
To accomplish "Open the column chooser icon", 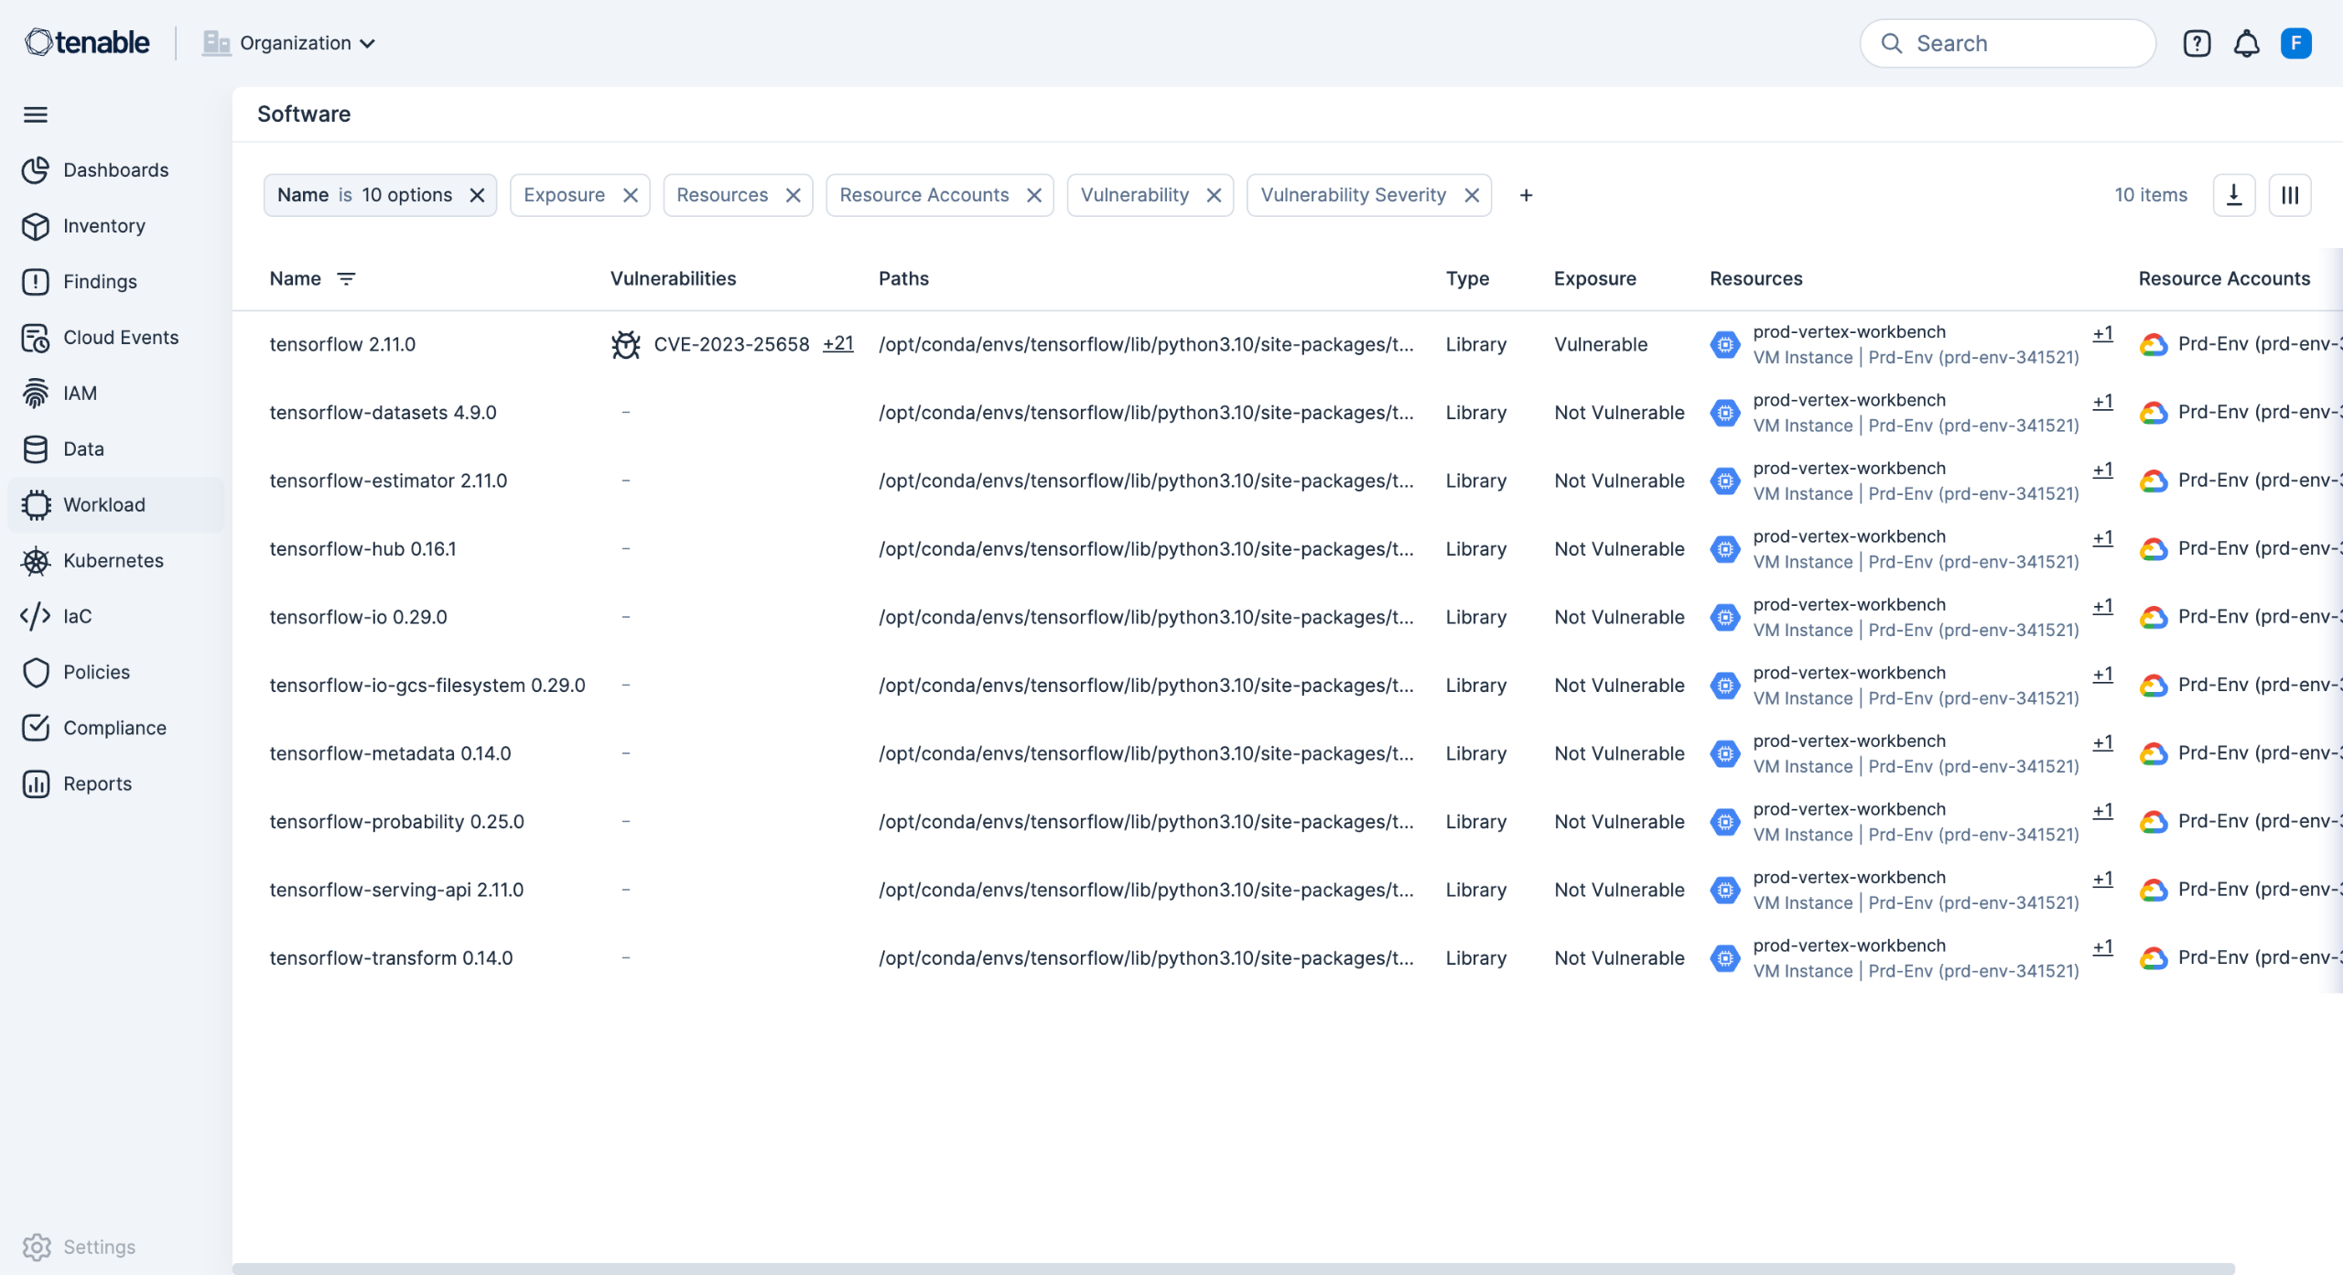I will click(x=2290, y=195).
